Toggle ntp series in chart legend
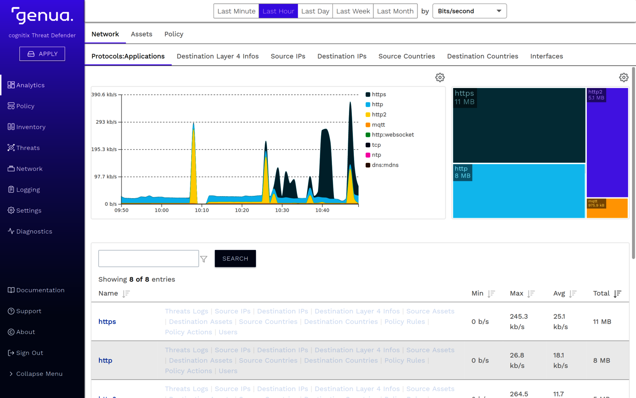Screen dimensions: 636x398 (373, 155)
